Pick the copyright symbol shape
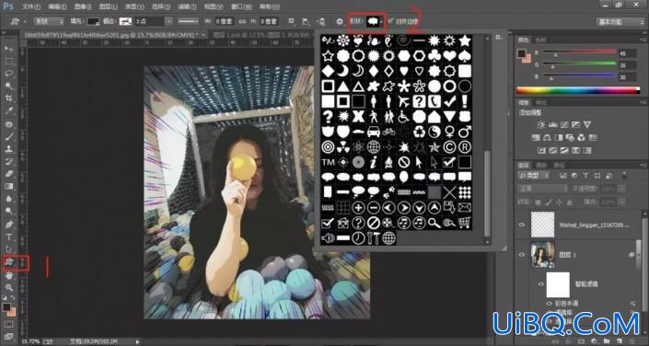This screenshot has width=649, height=346. (449, 146)
